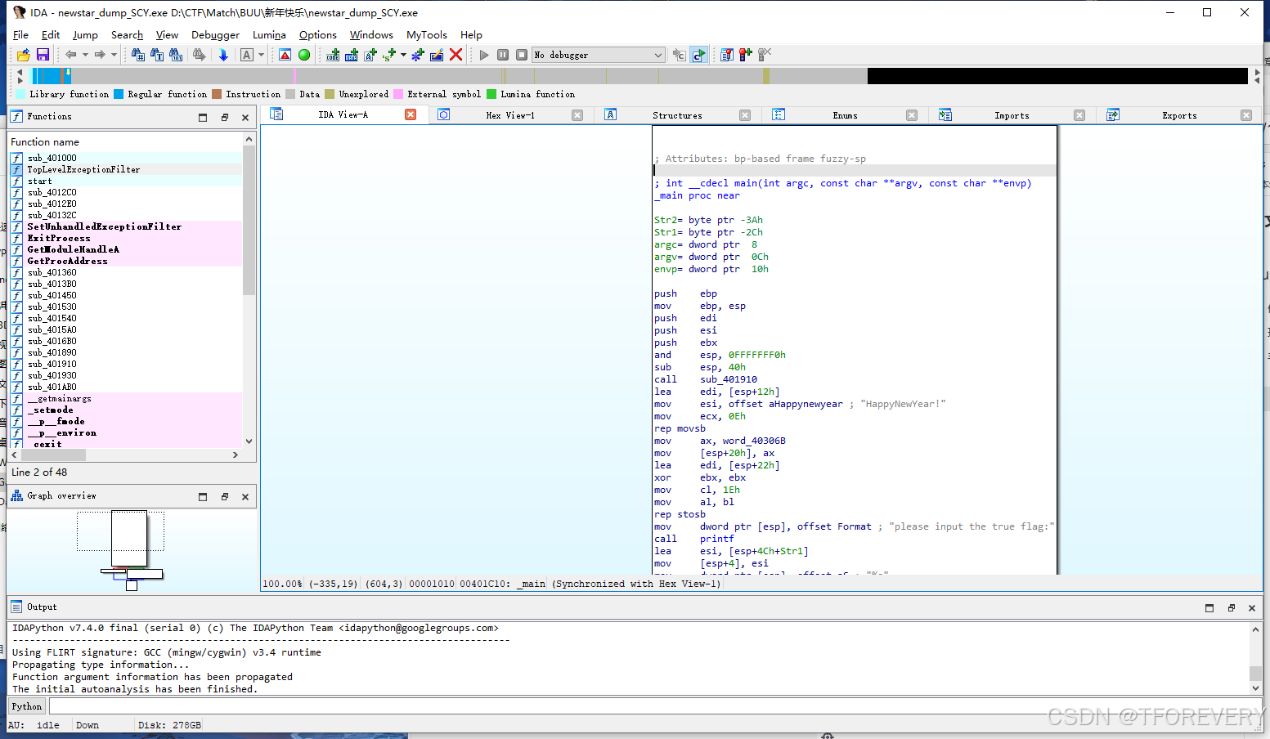The width and height of the screenshot is (1270, 739).
Task: Select GetProcAddress in function list
Action: [125, 261]
